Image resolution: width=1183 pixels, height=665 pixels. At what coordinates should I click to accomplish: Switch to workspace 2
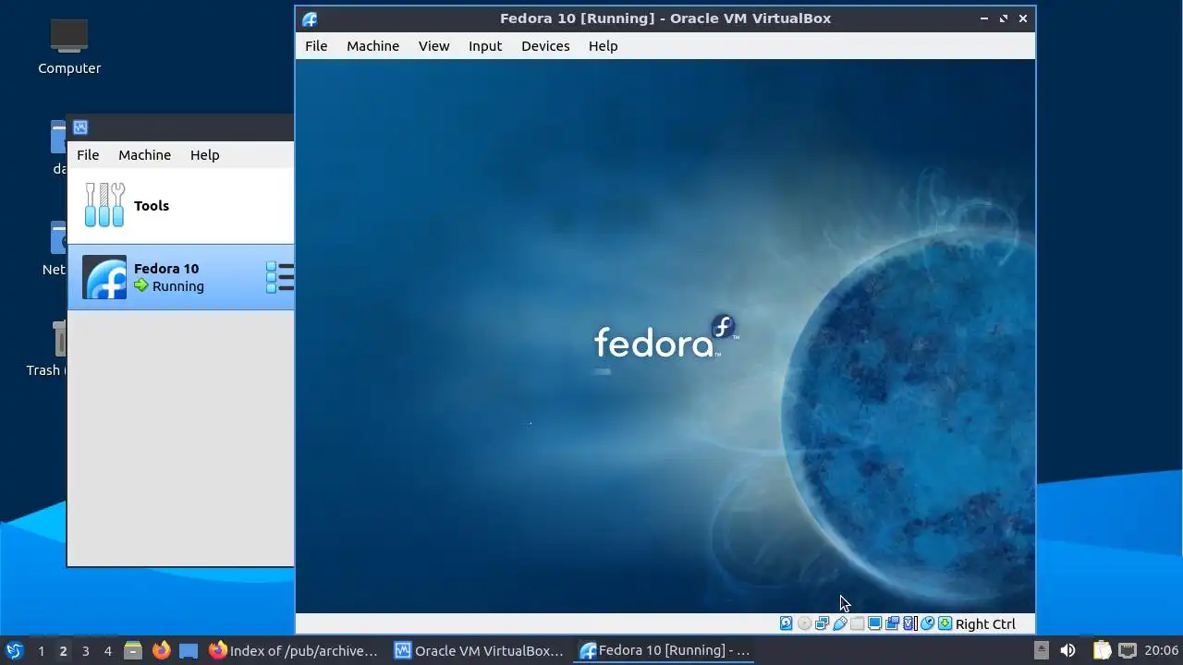tap(63, 650)
